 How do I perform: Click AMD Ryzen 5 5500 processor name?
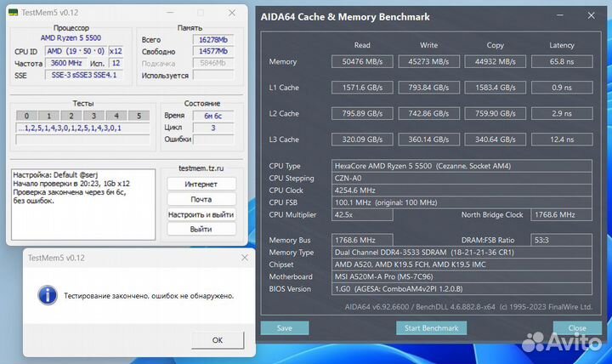point(71,38)
